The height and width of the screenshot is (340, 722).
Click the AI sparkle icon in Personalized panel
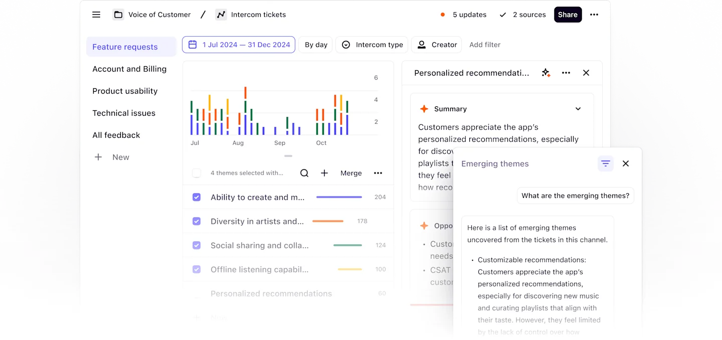tap(546, 73)
